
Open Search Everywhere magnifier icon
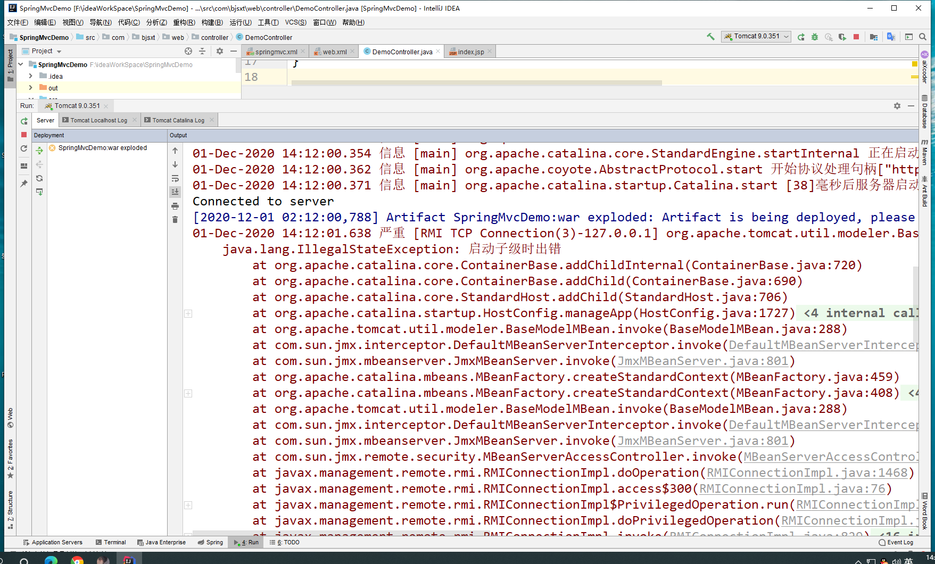923,37
